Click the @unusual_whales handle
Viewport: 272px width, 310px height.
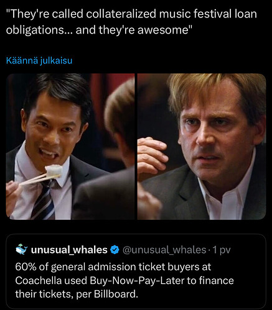[164, 250]
